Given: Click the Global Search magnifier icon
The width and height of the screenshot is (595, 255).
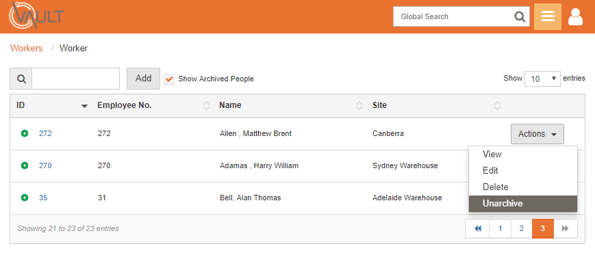Looking at the screenshot, I should tap(520, 16).
